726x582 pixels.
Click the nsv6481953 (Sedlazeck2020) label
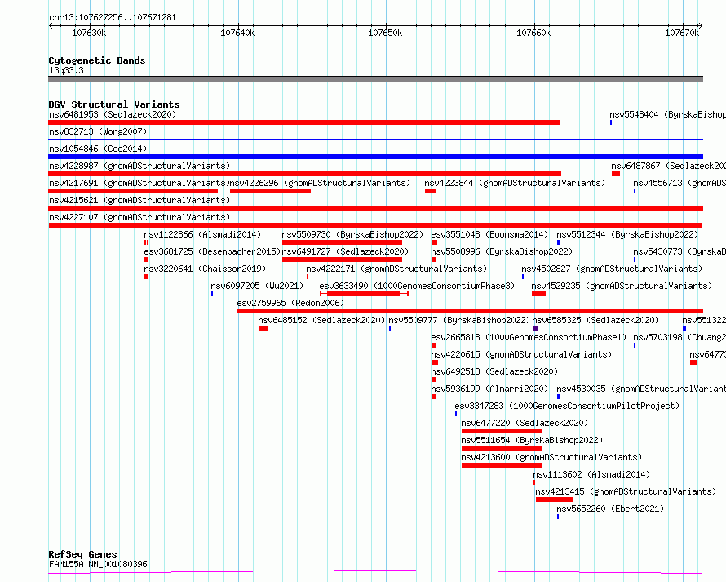pyautogui.click(x=113, y=114)
